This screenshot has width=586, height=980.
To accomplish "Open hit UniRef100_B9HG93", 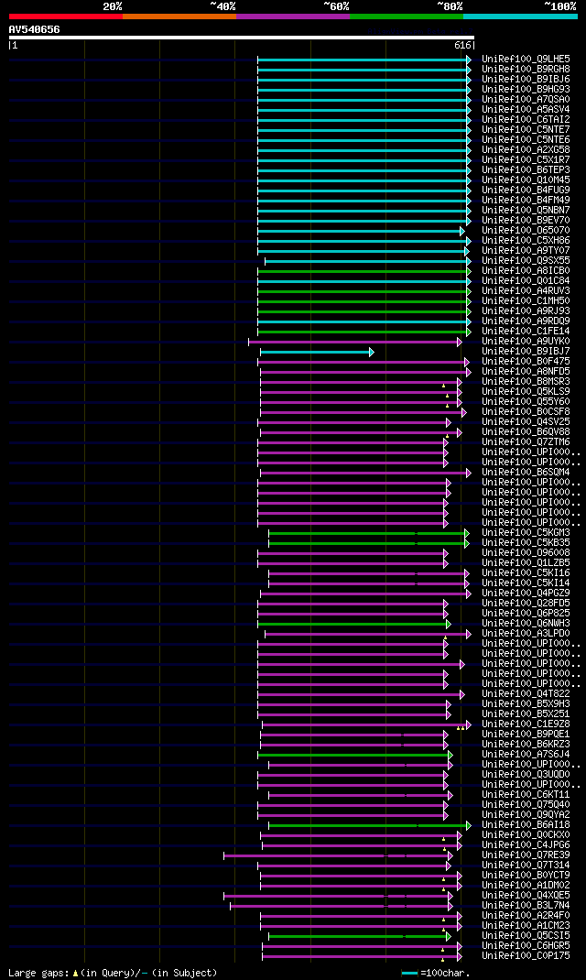I will click(x=526, y=90).
